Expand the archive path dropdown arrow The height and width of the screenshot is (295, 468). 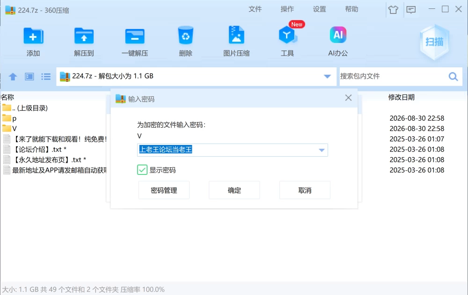[327, 76]
